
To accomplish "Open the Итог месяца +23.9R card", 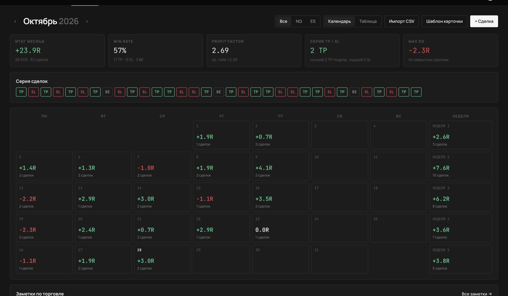I will [x=57, y=50].
